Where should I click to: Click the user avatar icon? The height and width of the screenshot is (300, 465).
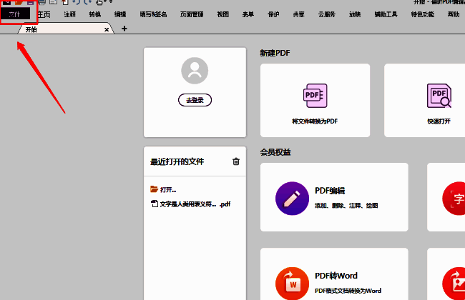(195, 71)
